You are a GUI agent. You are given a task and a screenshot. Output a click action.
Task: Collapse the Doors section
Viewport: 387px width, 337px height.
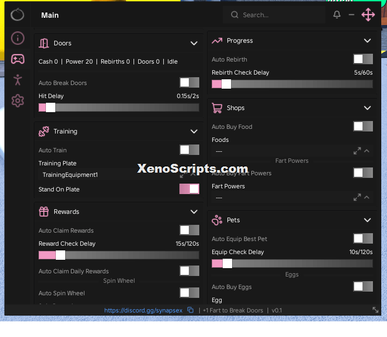point(194,43)
